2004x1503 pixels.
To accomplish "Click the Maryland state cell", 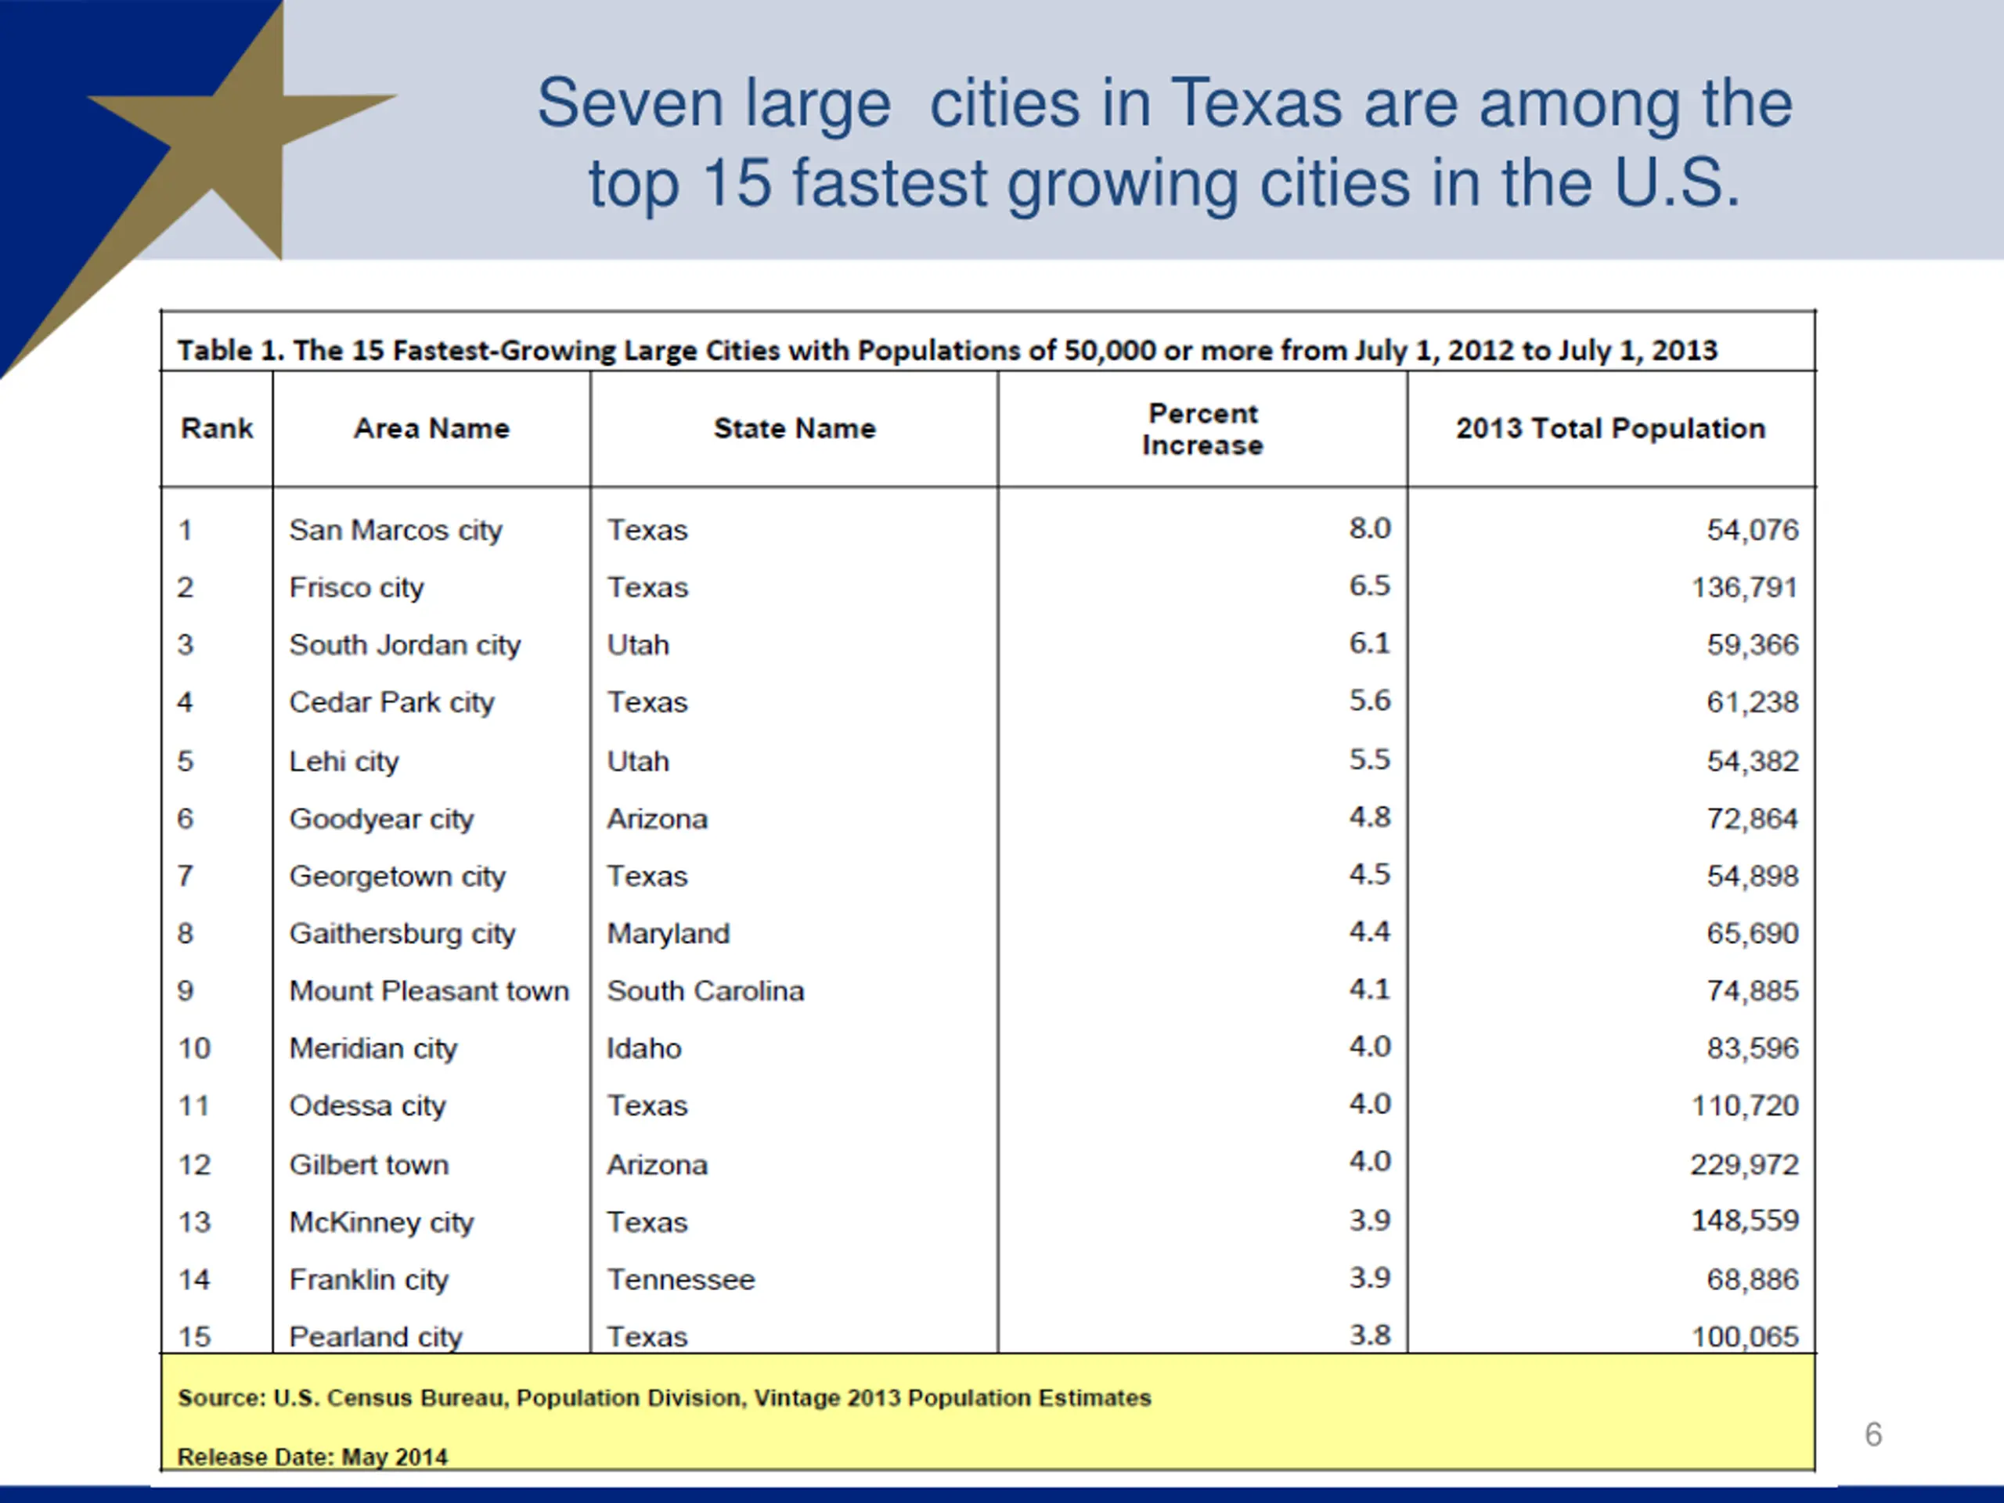I will [668, 933].
